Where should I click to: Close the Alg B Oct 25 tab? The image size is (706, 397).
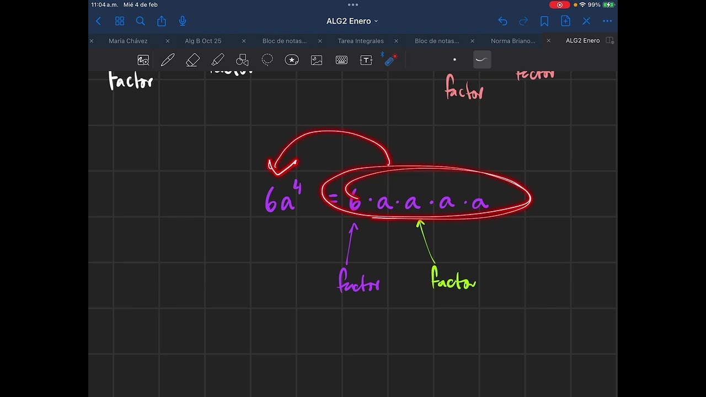pos(244,41)
